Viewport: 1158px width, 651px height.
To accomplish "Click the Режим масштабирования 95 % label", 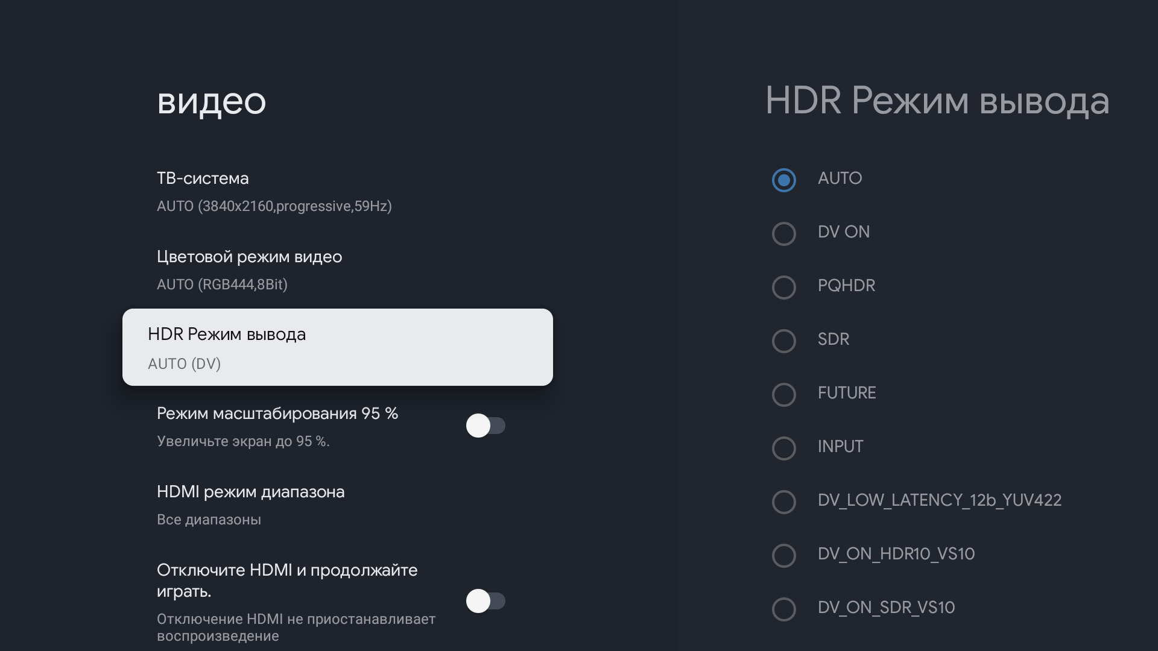I will tap(277, 414).
